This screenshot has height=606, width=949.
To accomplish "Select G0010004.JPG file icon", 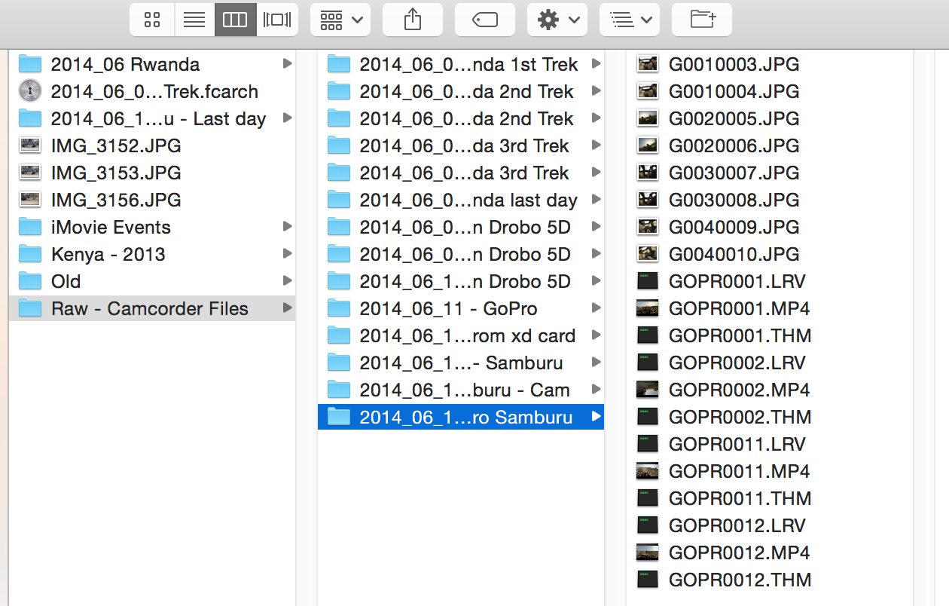I will click(x=648, y=91).
